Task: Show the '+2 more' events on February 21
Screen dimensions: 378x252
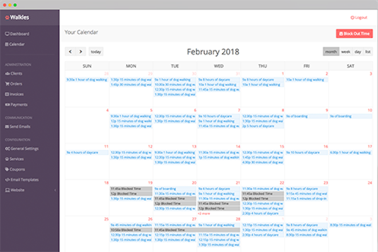Action: (x=204, y=214)
